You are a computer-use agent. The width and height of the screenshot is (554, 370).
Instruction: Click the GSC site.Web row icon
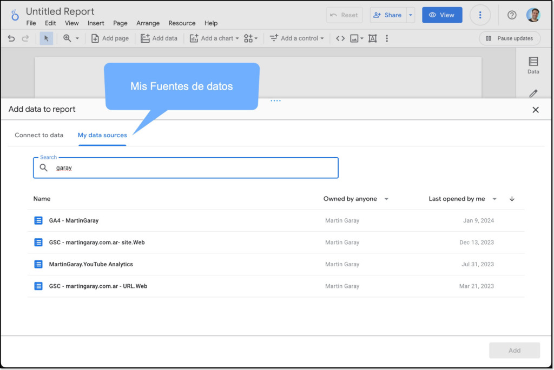point(38,243)
